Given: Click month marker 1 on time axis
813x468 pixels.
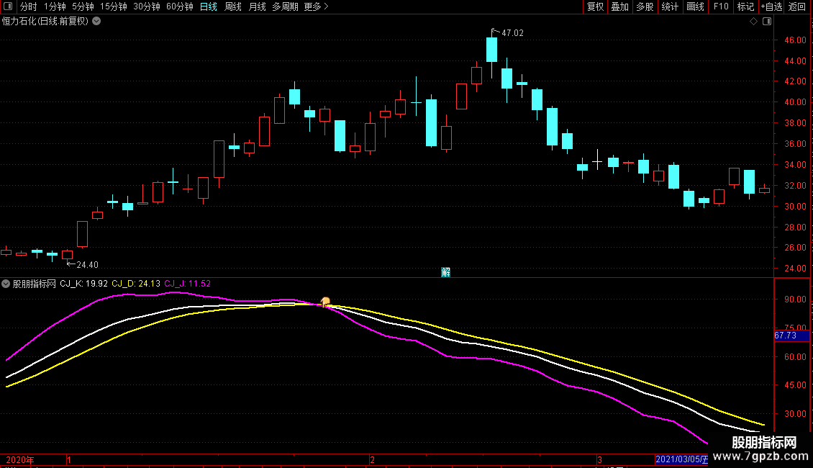Looking at the screenshot, I should point(69,460).
